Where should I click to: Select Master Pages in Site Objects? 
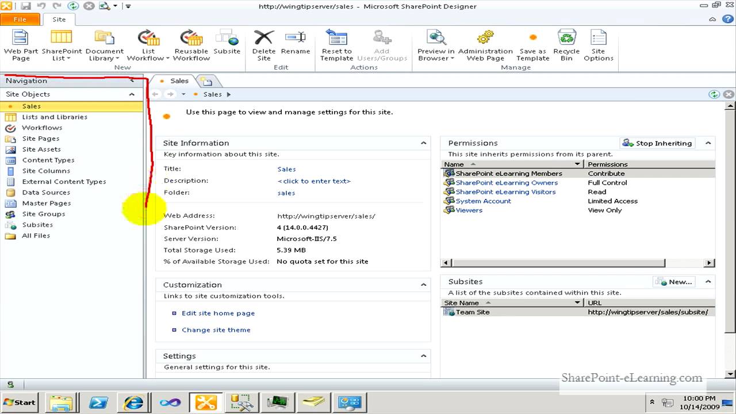click(x=47, y=203)
